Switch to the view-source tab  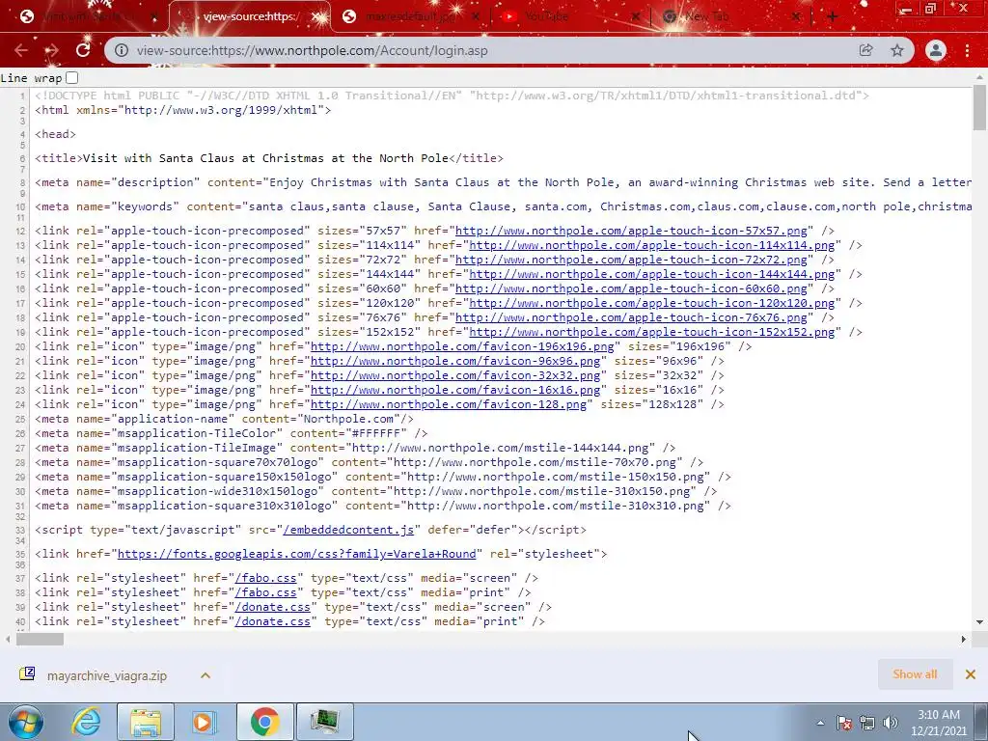[250, 16]
